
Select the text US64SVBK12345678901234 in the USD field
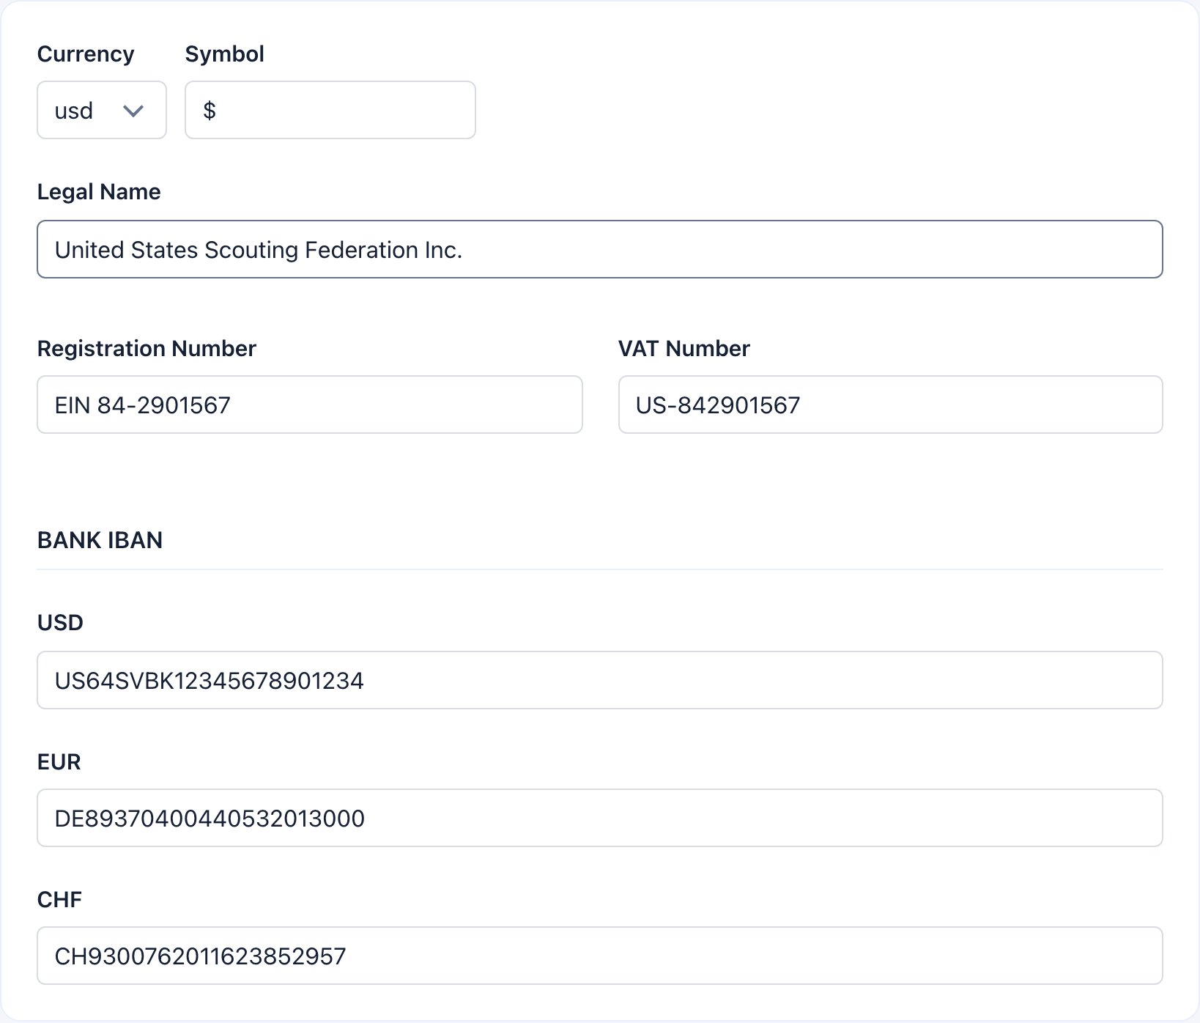(x=210, y=680)
